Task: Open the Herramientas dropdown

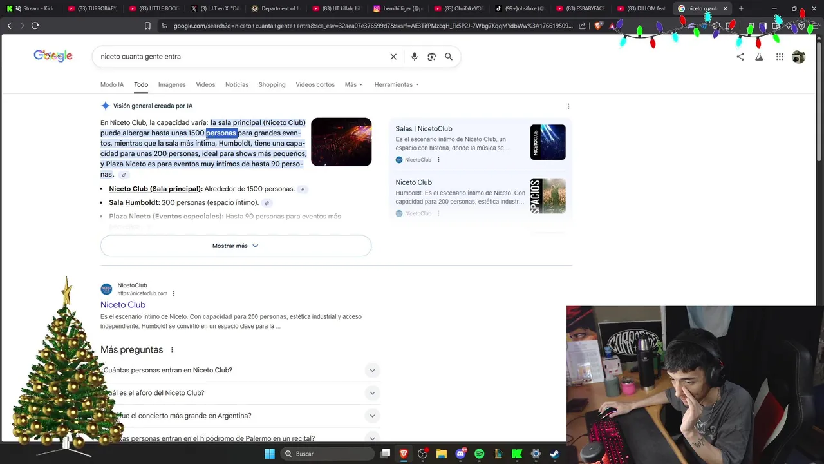Action: pyautogui.click(x=397, y=85)
